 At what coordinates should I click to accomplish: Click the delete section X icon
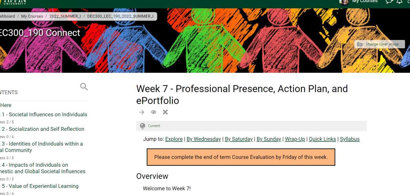165,112
